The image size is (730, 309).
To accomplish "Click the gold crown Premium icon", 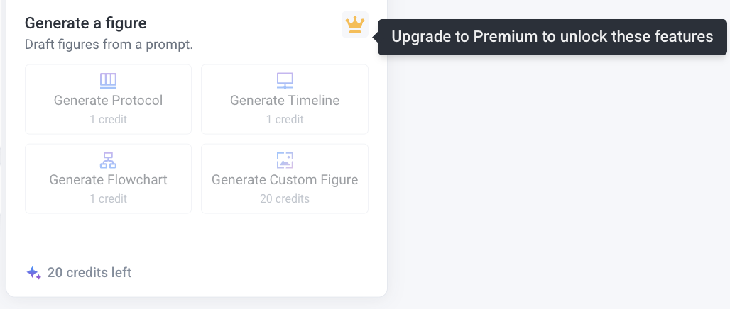I will tap(354, 25).
